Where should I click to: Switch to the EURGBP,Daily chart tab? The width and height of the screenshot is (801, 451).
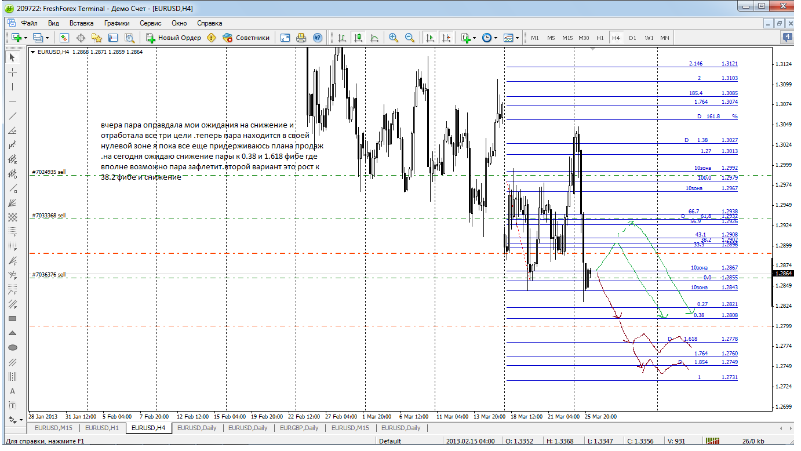click(298, 428)
